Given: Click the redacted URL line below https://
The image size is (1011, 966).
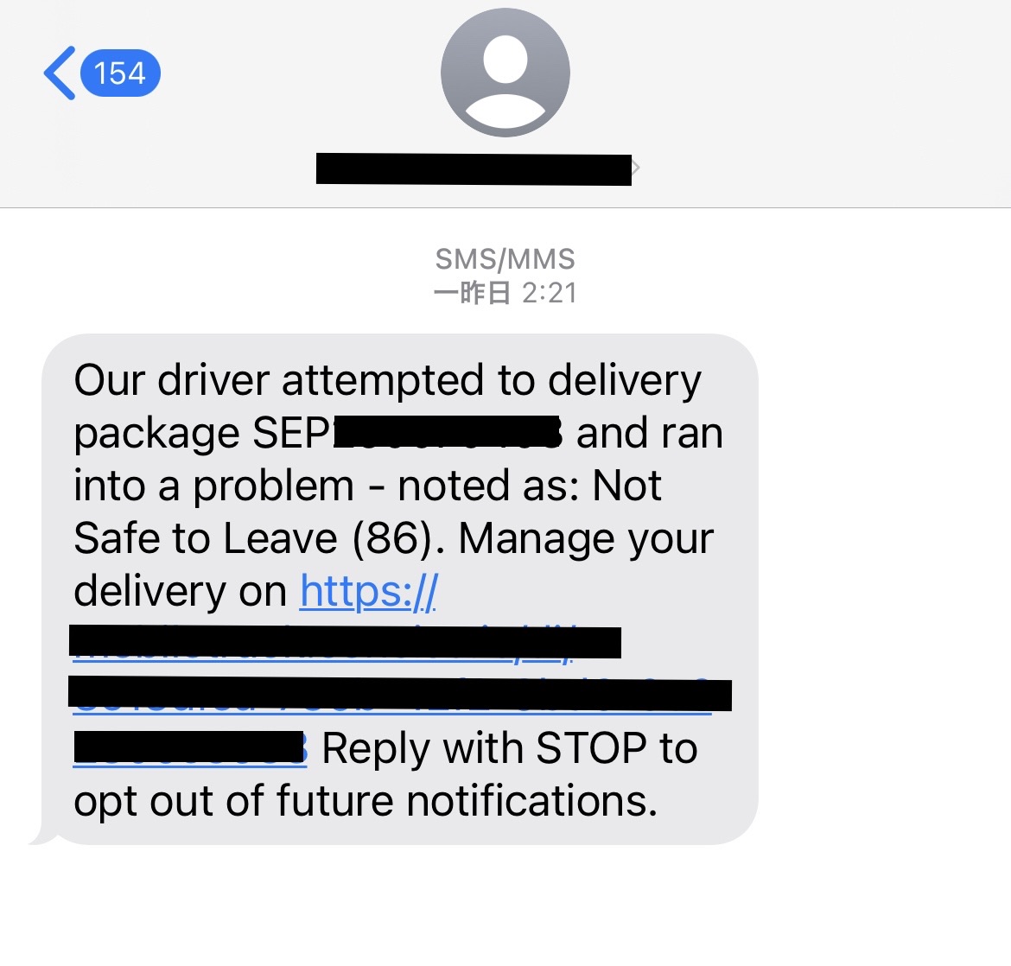Looking at the screenshot, I should [345, 642].
